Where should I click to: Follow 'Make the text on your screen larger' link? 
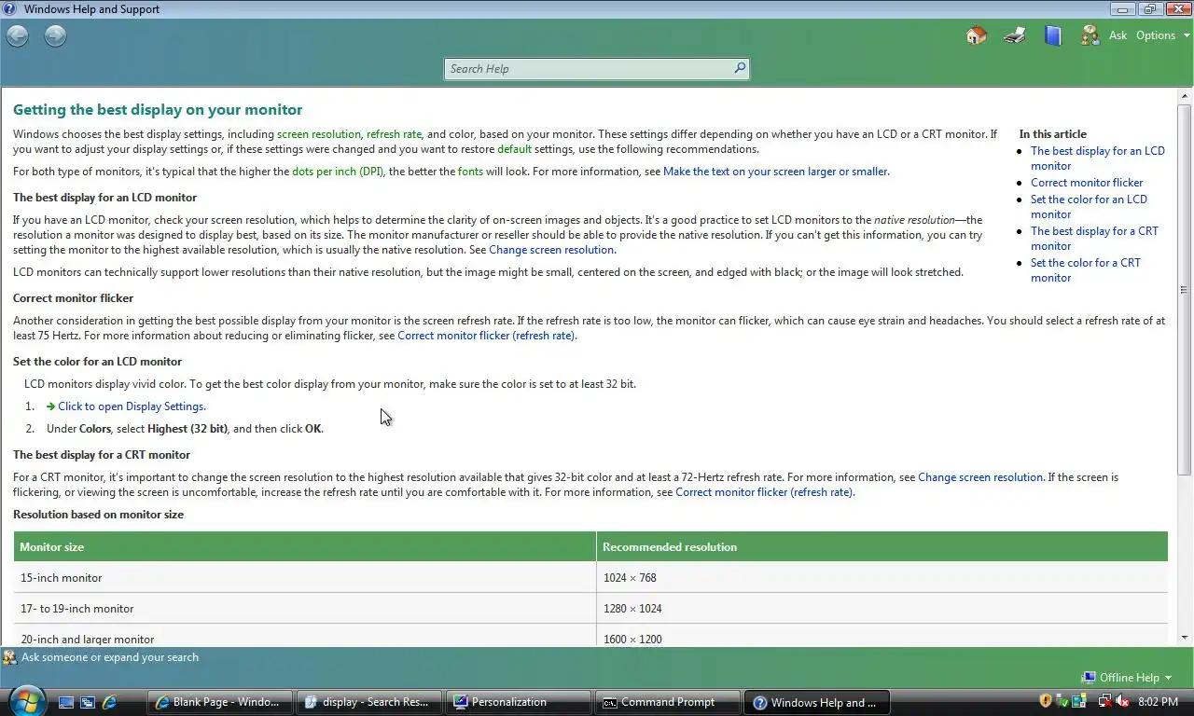(x=776, y=172)
